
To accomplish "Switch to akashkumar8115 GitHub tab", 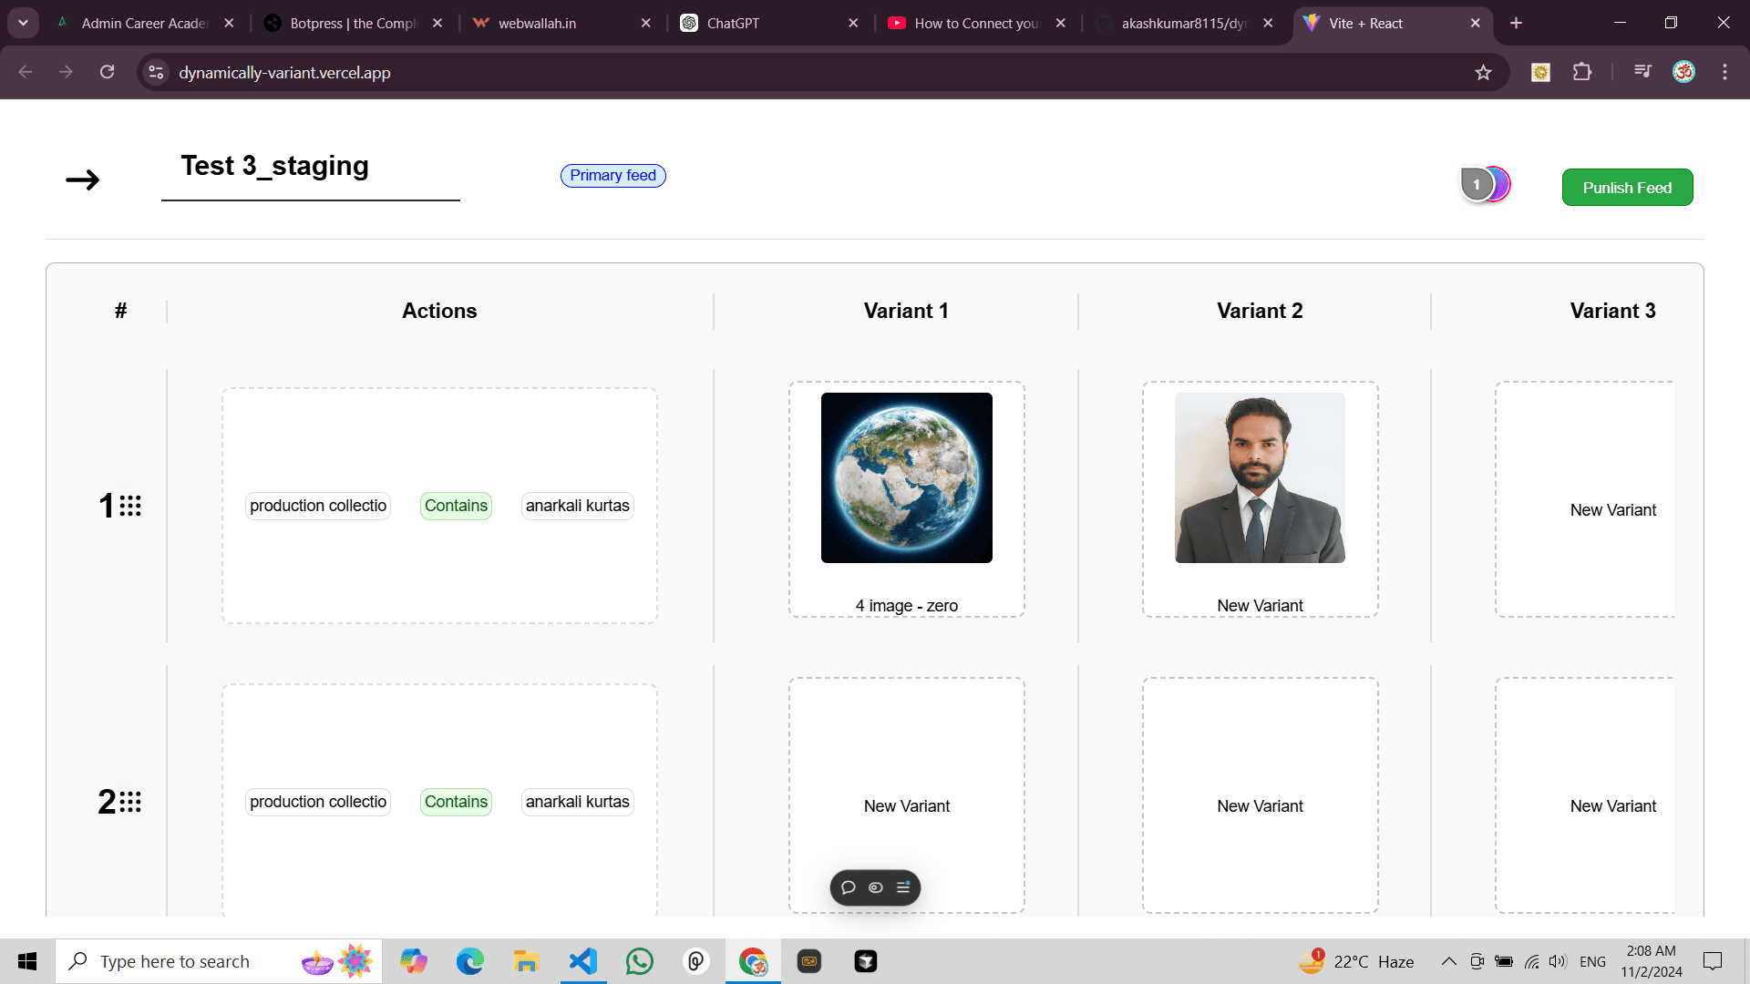I will click(1184, 23).
